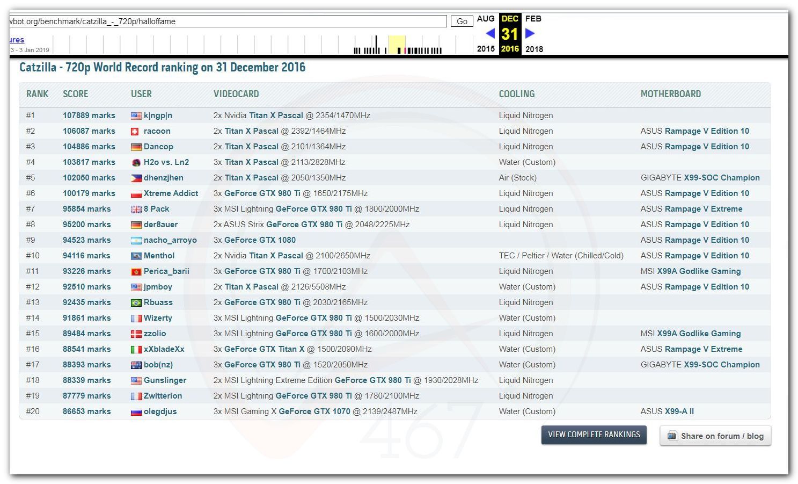Click TEC / Peltier / Water (Chilled/Cold) text
Viewport: 798px width, 484px height.
(x=561, y=256)
